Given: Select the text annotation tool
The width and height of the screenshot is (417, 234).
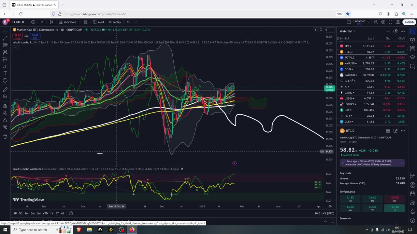Looking at the screenshot, I should [5, 73].
